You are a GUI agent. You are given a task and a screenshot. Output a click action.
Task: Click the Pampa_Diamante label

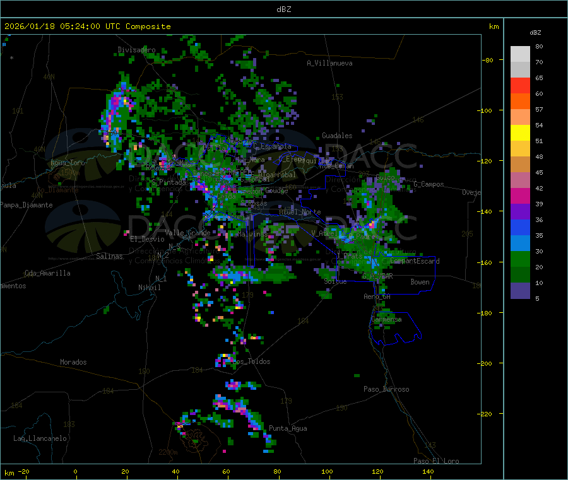[x=27, y=205]
